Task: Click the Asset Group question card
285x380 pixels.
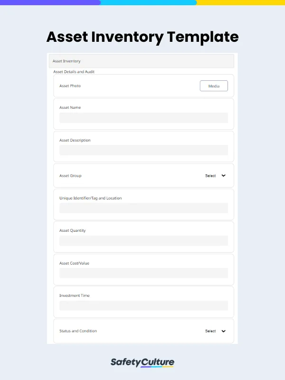Action: [142, 175]
